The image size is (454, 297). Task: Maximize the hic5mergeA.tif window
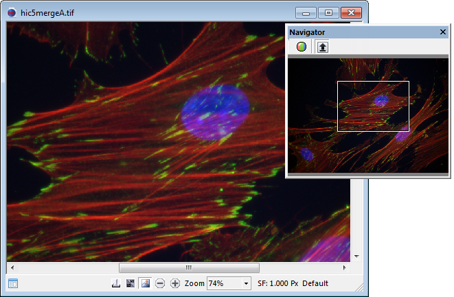click(329, 12)
